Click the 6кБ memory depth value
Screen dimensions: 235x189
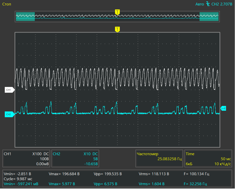click(189, 164)
